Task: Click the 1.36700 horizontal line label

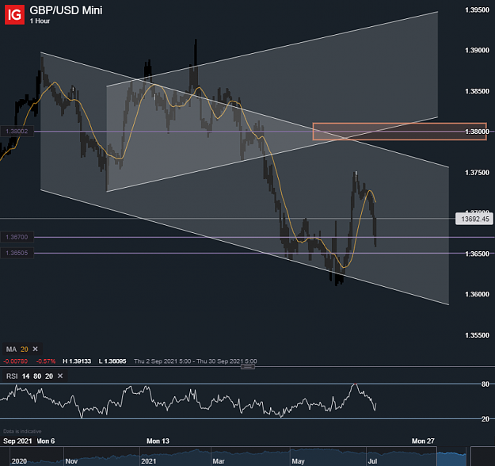Action: [17, 237]
